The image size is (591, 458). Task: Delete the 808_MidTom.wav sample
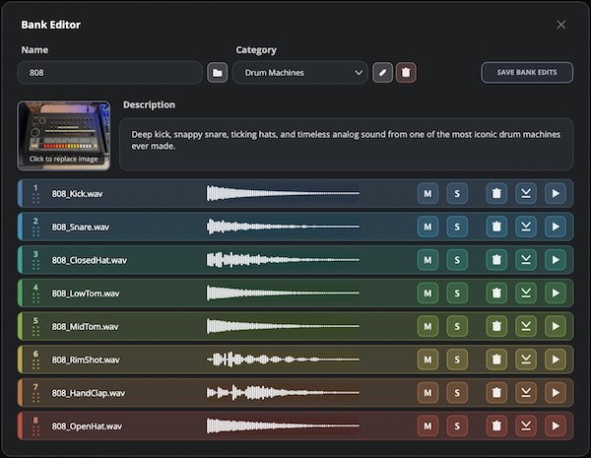pyautogui.click(x=496, y=326)
